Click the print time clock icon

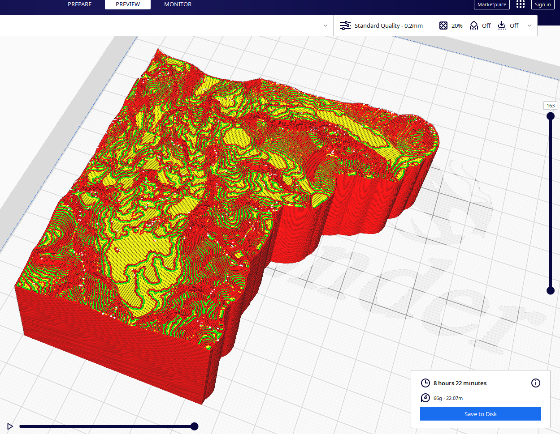pyautogui.click(x=425, y=383)
